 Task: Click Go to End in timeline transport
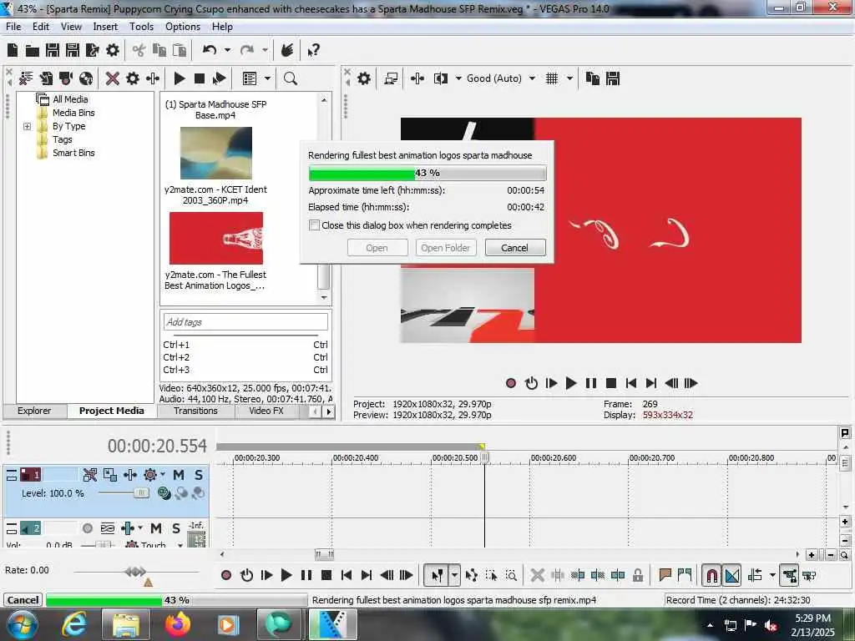coord(367,575)
